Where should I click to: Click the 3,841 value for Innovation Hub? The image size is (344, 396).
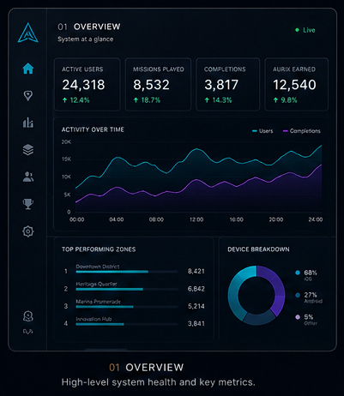[x=196, y=324]
